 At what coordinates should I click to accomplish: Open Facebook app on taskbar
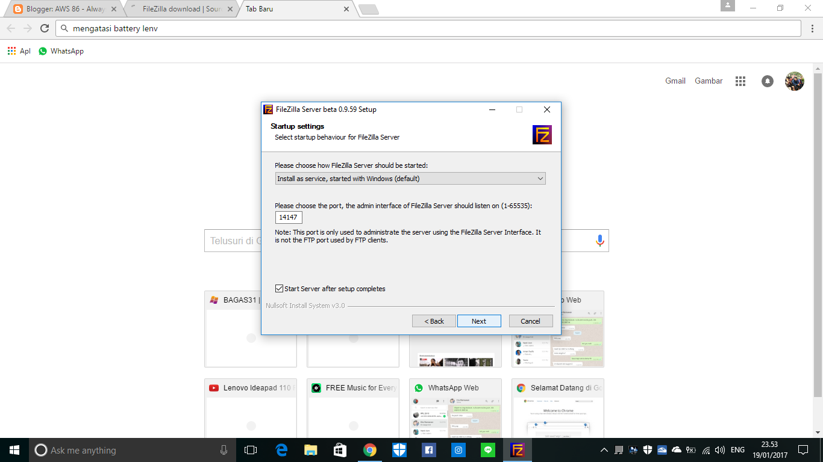pyautogui.click(x=428, y=450)
